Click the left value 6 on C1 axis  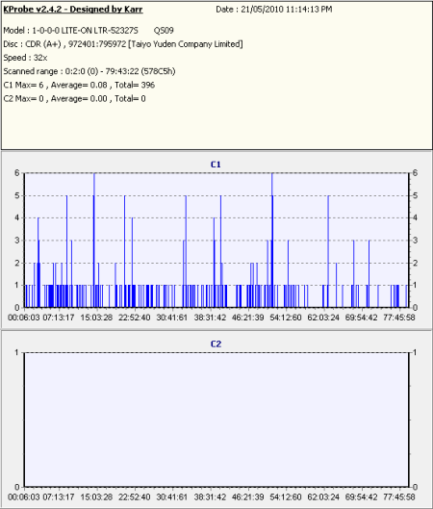click(17, 173)
